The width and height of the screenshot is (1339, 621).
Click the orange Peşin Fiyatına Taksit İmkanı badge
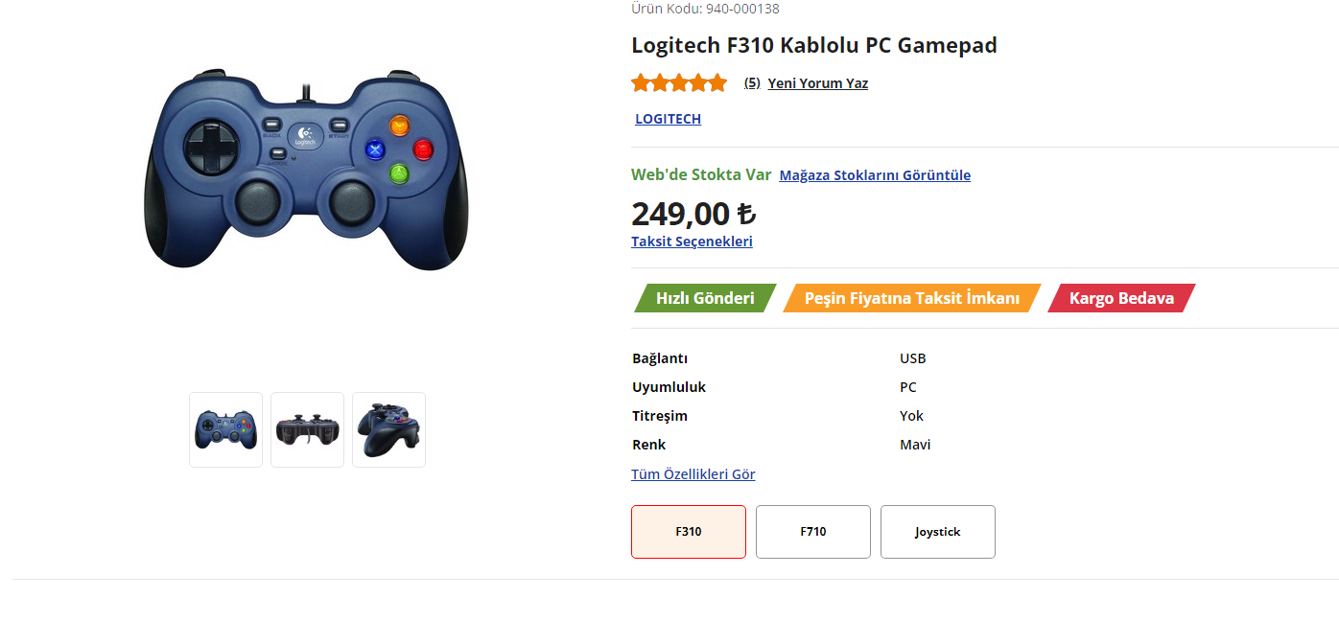pyautogui.click(x=911, y=298)
